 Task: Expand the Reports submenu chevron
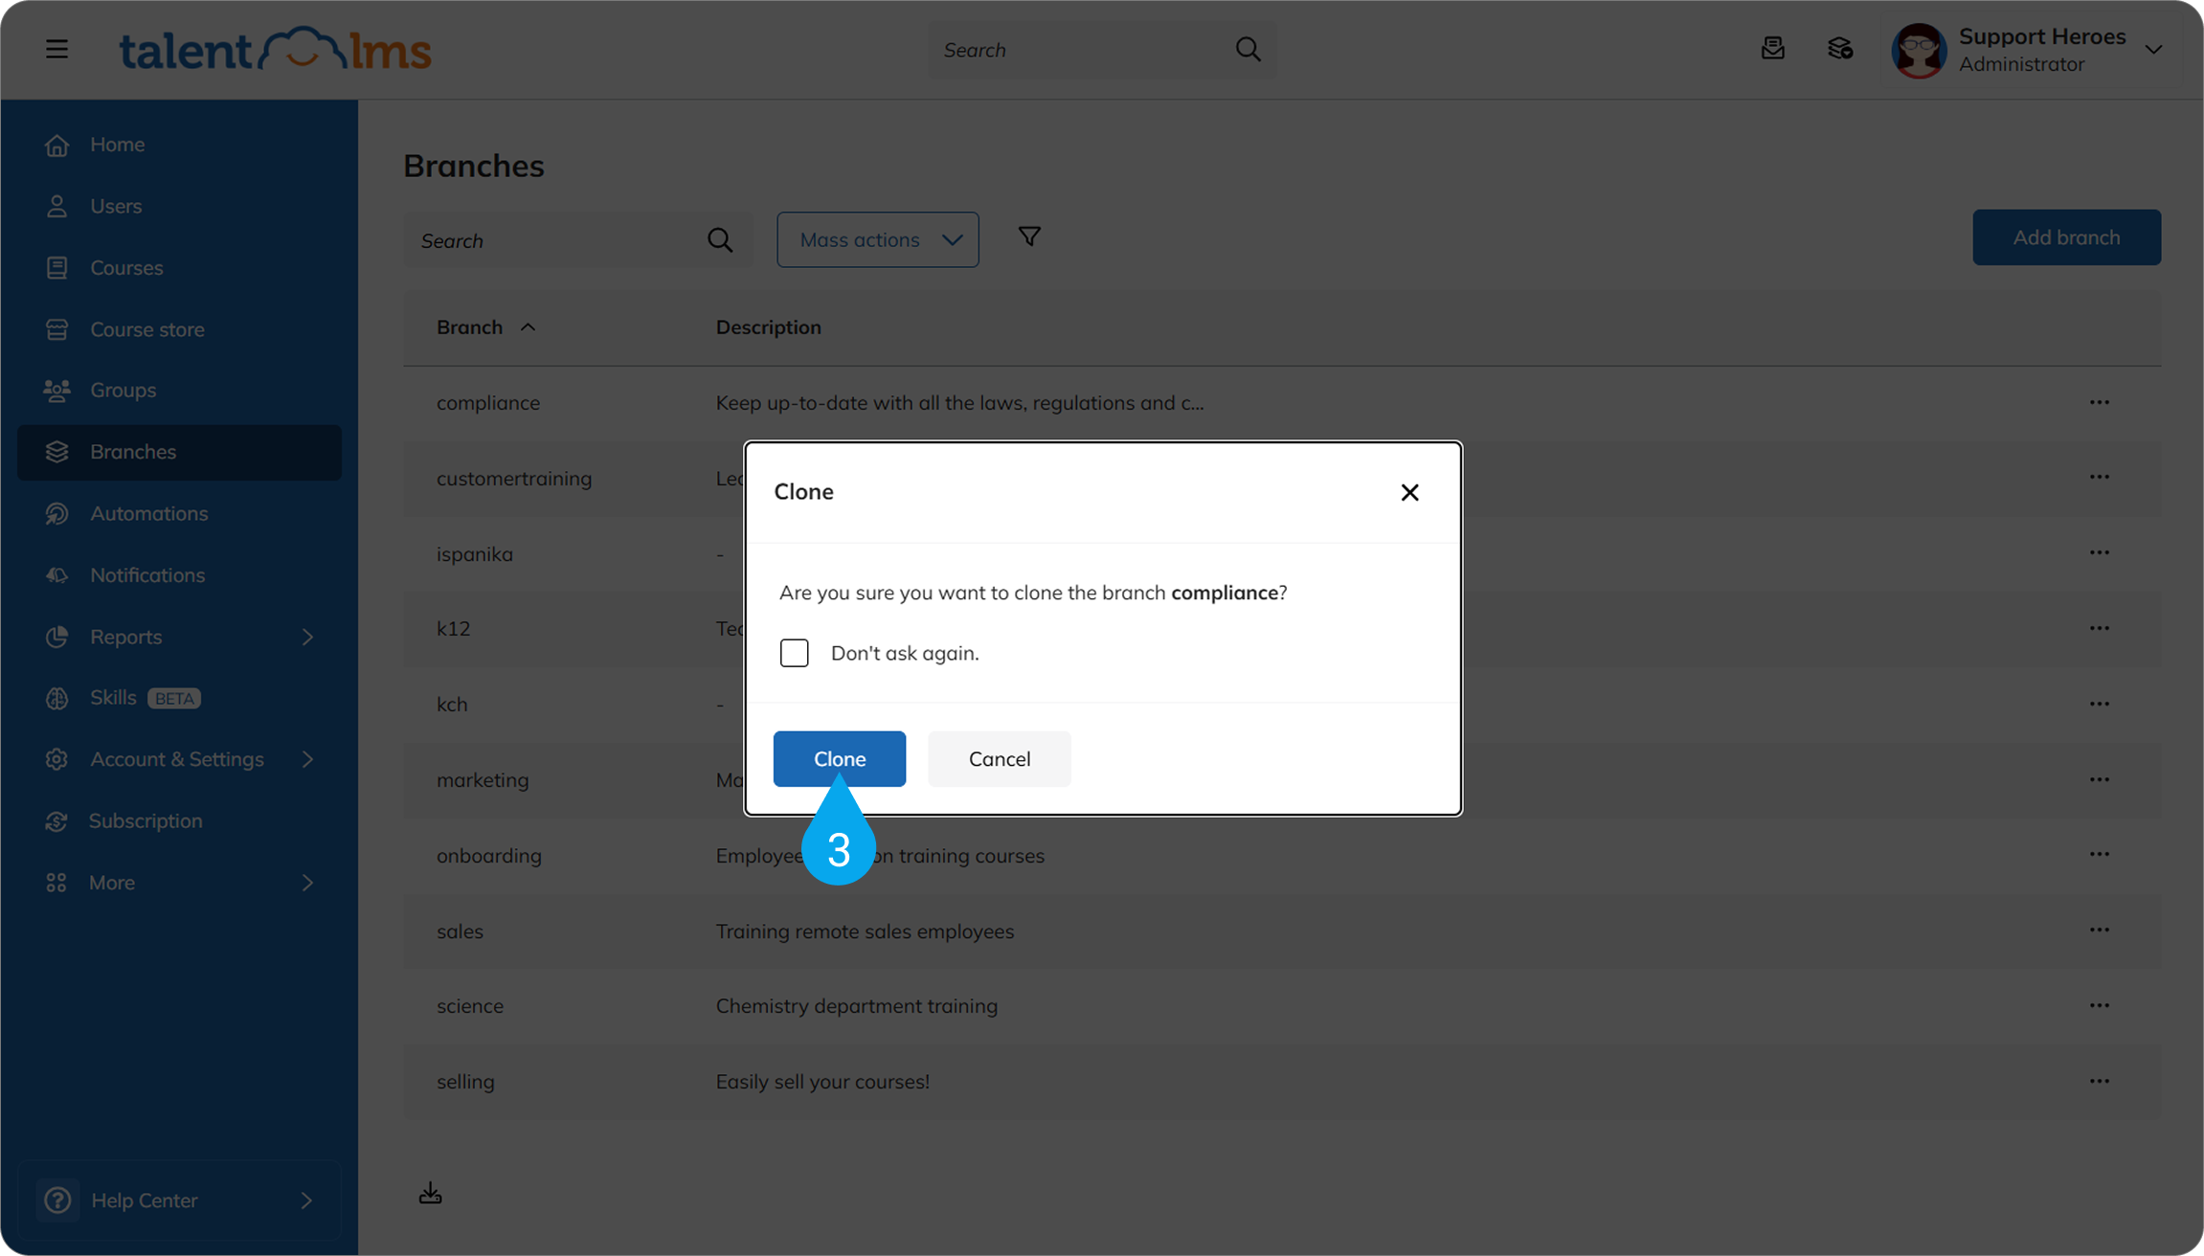307,637
